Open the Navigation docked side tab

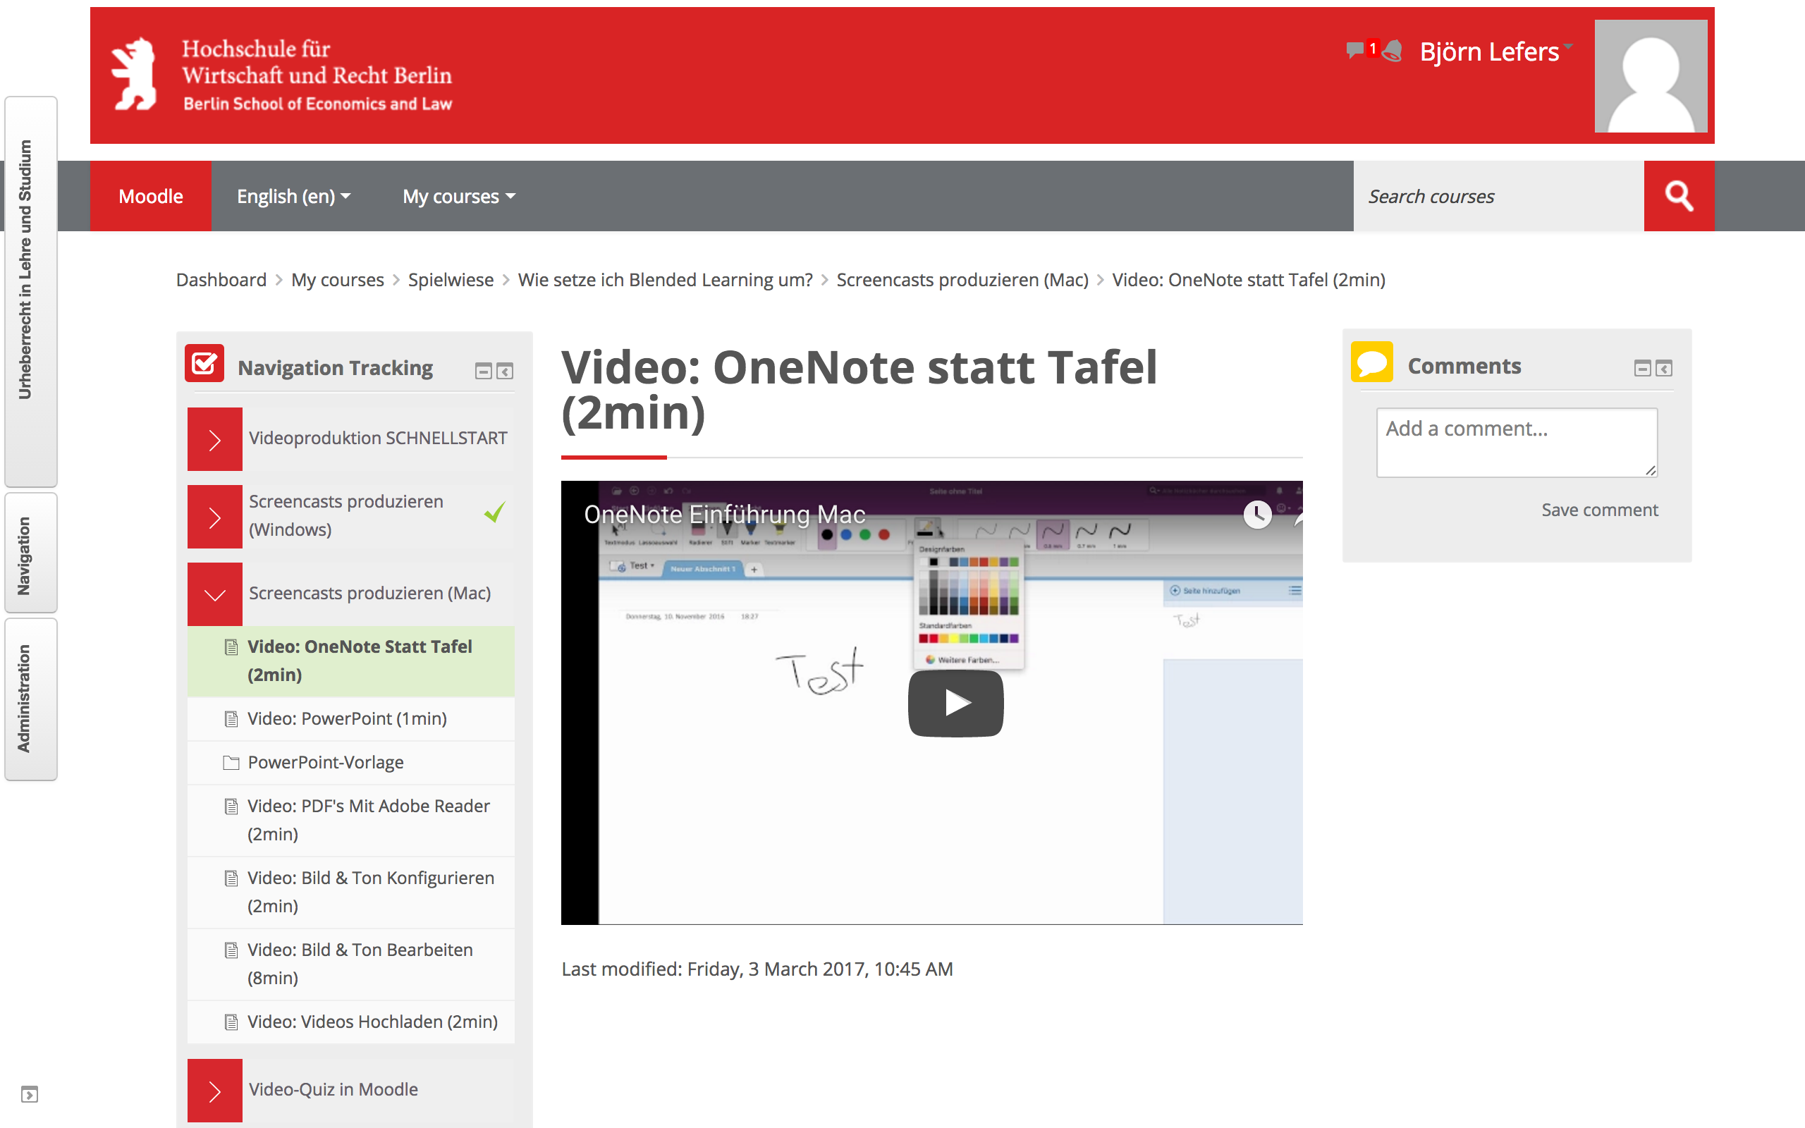pos(30,553)
